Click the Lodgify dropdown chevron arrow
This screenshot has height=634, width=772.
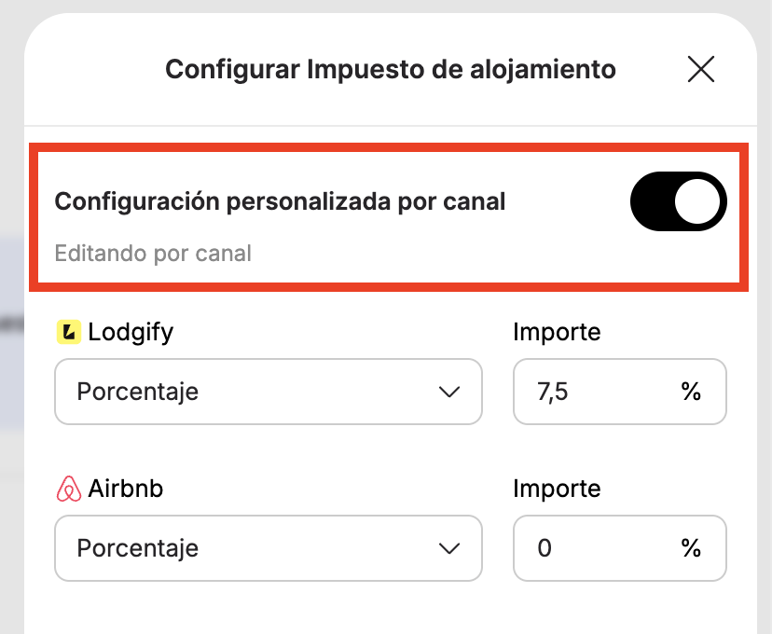click(449, 392)
